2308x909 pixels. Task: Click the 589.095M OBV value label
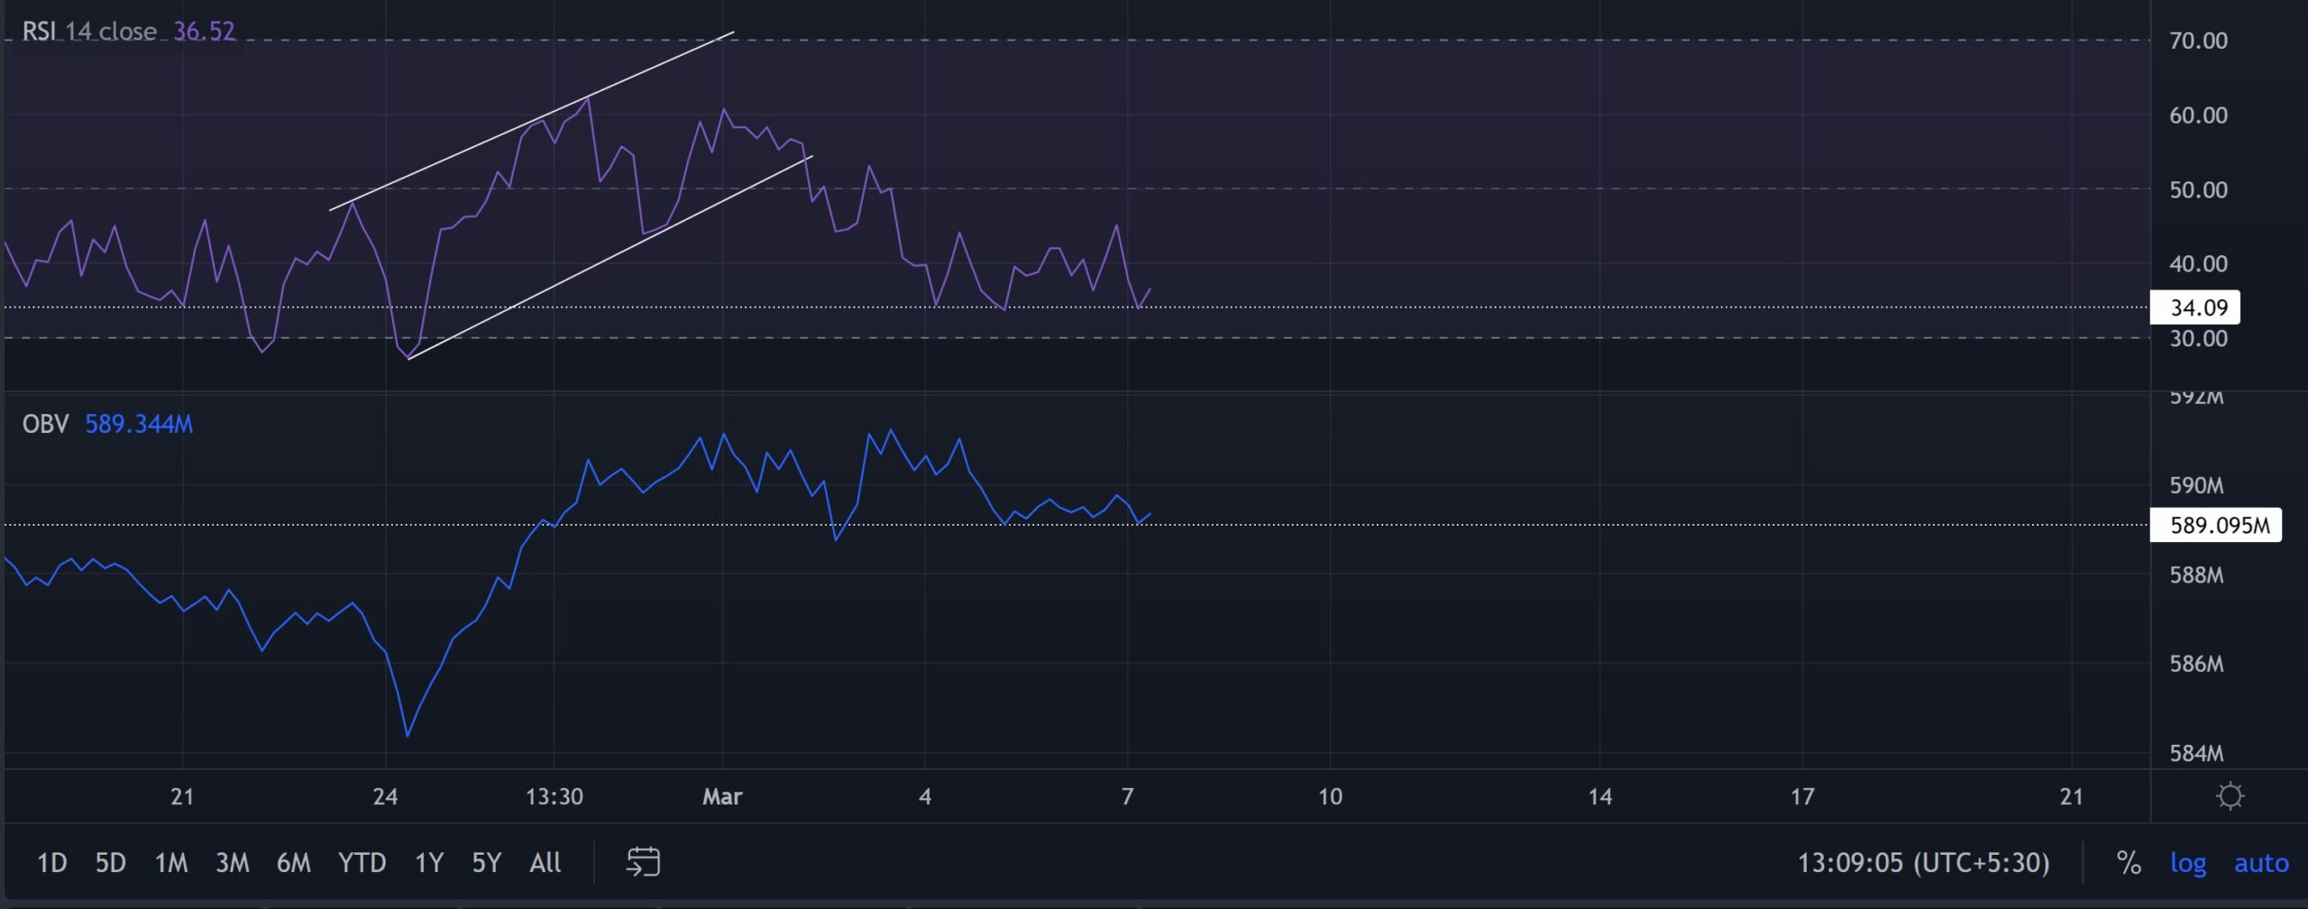pyautogui.click(x=2216, y=528)
